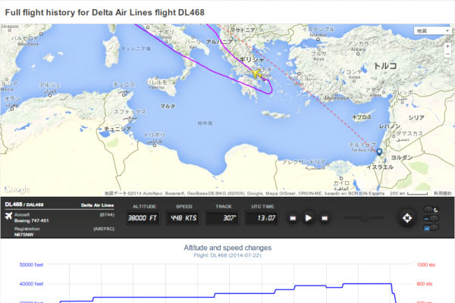The width and height of the screenshot is (455, 303).
Task: Click the playback speed slider
Action: coord(364,218)
